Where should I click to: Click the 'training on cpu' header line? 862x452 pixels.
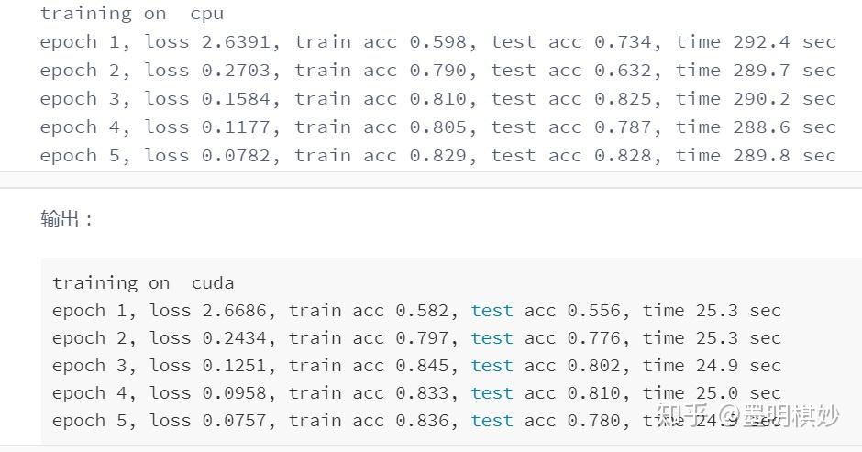[132, 14]
